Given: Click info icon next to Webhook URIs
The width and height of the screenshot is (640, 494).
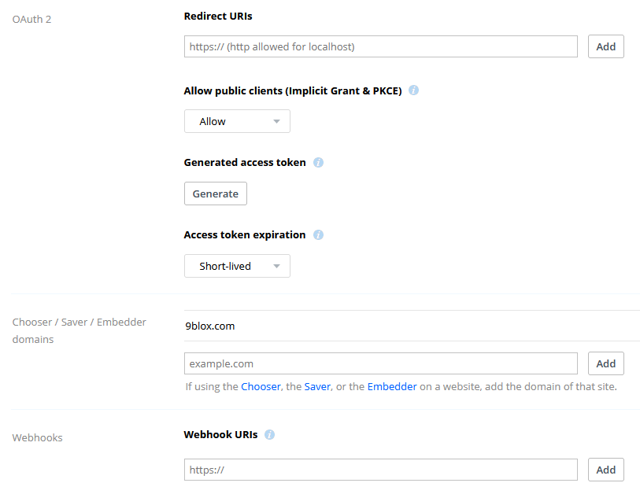Looking at the screenshot, I should pyautogui.click(x=269, y=434).
